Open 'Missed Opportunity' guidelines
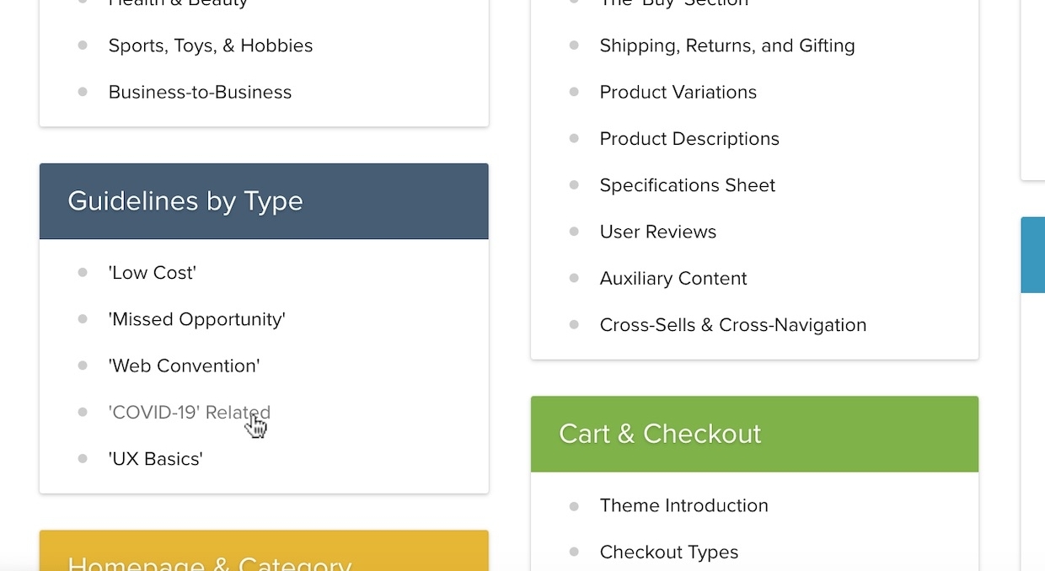The image size is (1045, 571). 197,319
